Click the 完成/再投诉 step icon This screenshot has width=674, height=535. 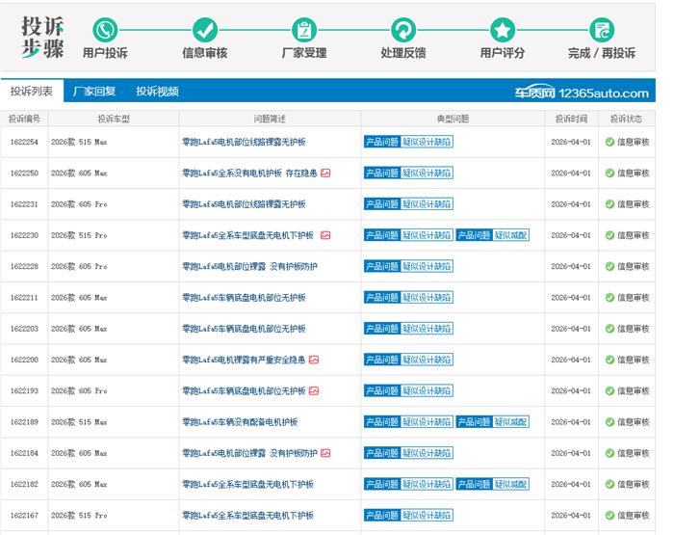click(x=602, y=30)
